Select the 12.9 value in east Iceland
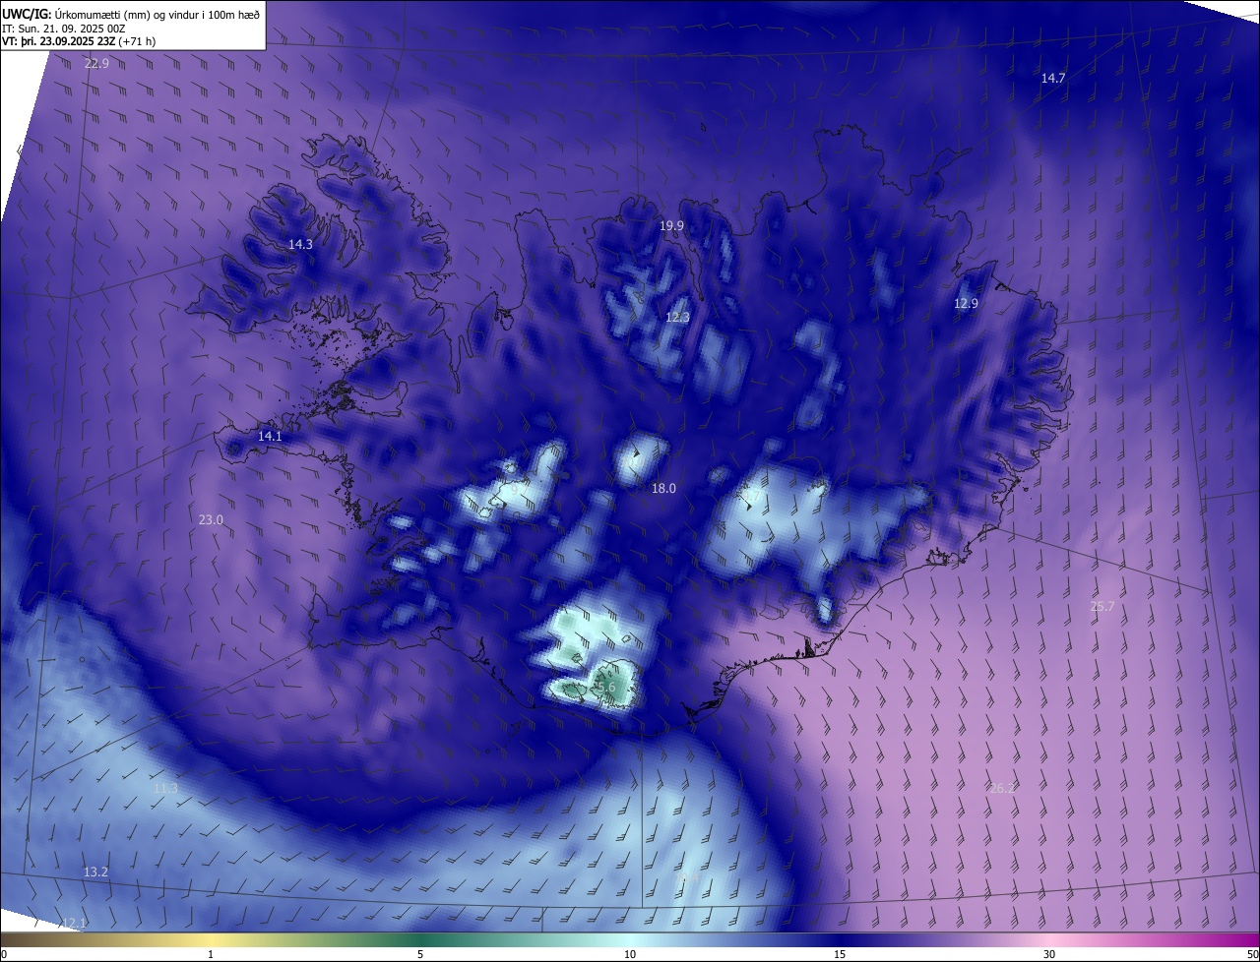This screenshot has height=962, width=1260. (x=966, y=304)
